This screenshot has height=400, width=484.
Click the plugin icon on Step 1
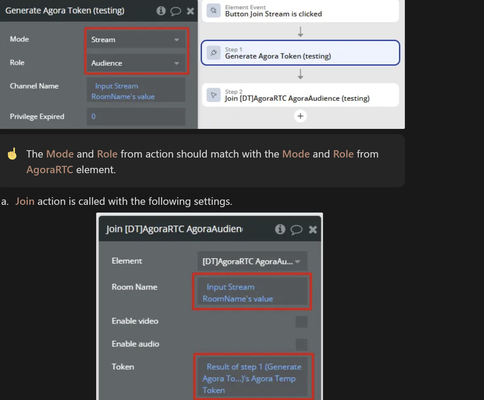click(x=214, y=53)
